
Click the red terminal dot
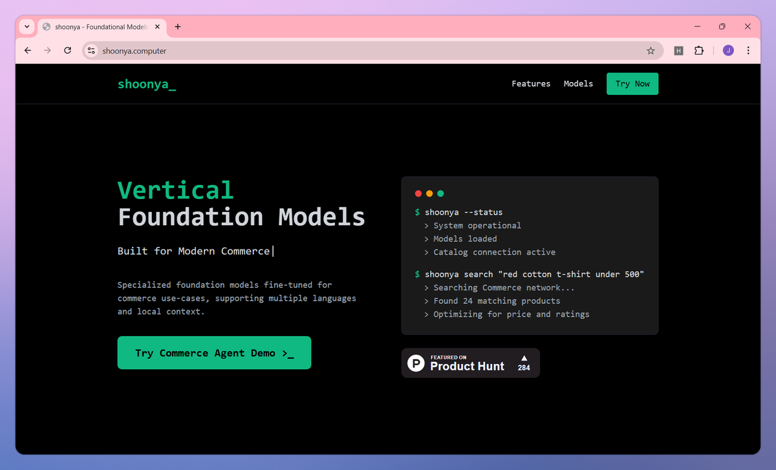pyautogui.click(x=418, y=193)
